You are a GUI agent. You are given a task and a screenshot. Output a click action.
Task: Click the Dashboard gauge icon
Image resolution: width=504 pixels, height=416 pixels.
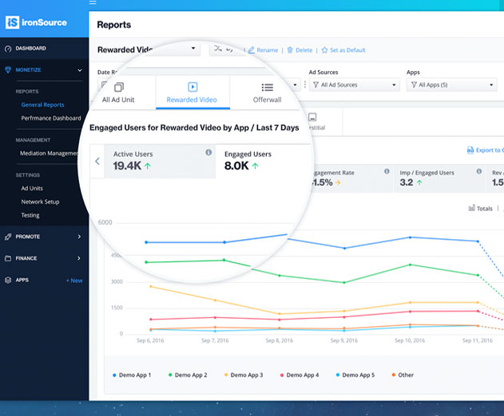click(x=8, y=49)
